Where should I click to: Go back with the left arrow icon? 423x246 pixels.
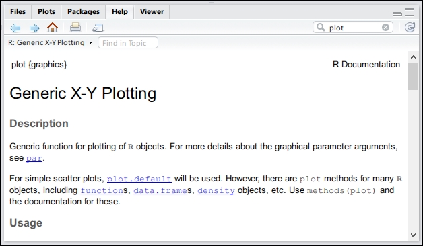coord(15,28)
